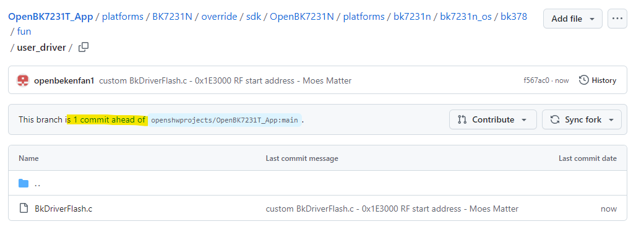Click the Last commit date column header
This screenshot has height=237, width=636.
(x=587, y=158)
